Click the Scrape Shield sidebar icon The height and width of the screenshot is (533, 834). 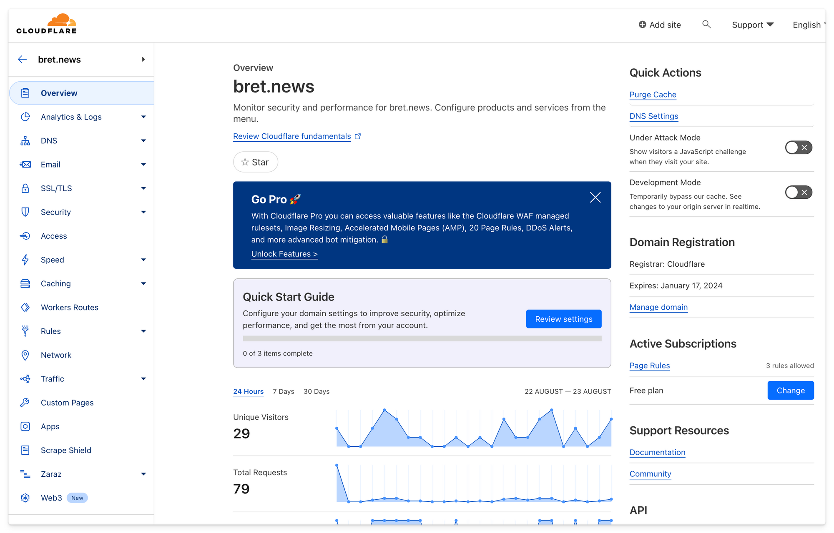click(25, 450)
